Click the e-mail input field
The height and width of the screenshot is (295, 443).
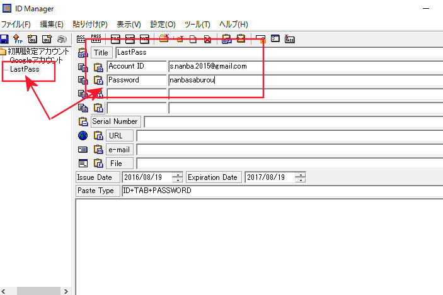(290, 150)
